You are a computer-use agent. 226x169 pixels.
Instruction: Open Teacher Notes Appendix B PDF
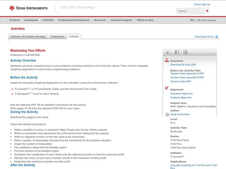point(187,77)
